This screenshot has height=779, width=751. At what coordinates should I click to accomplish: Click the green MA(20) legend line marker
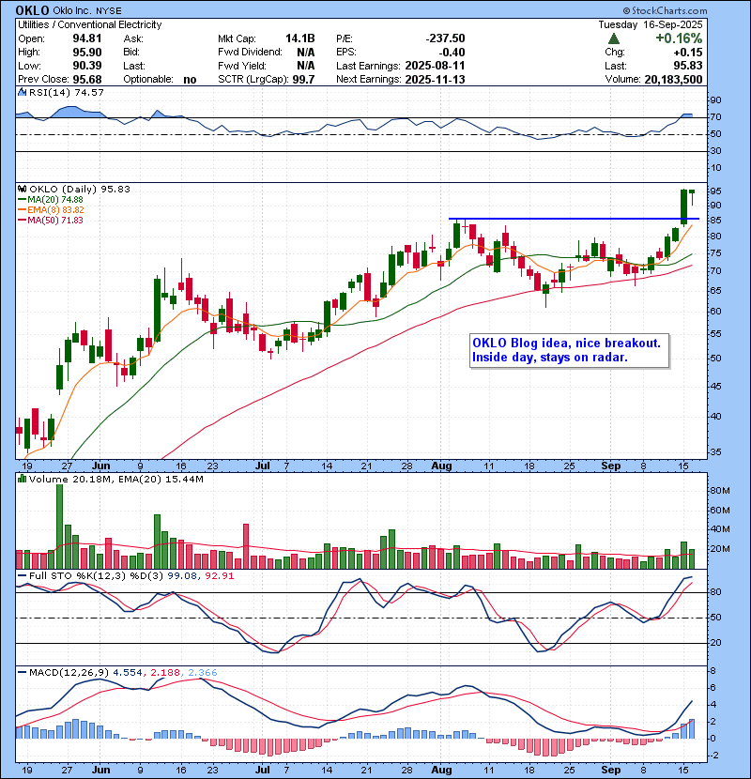pos(23,200)
